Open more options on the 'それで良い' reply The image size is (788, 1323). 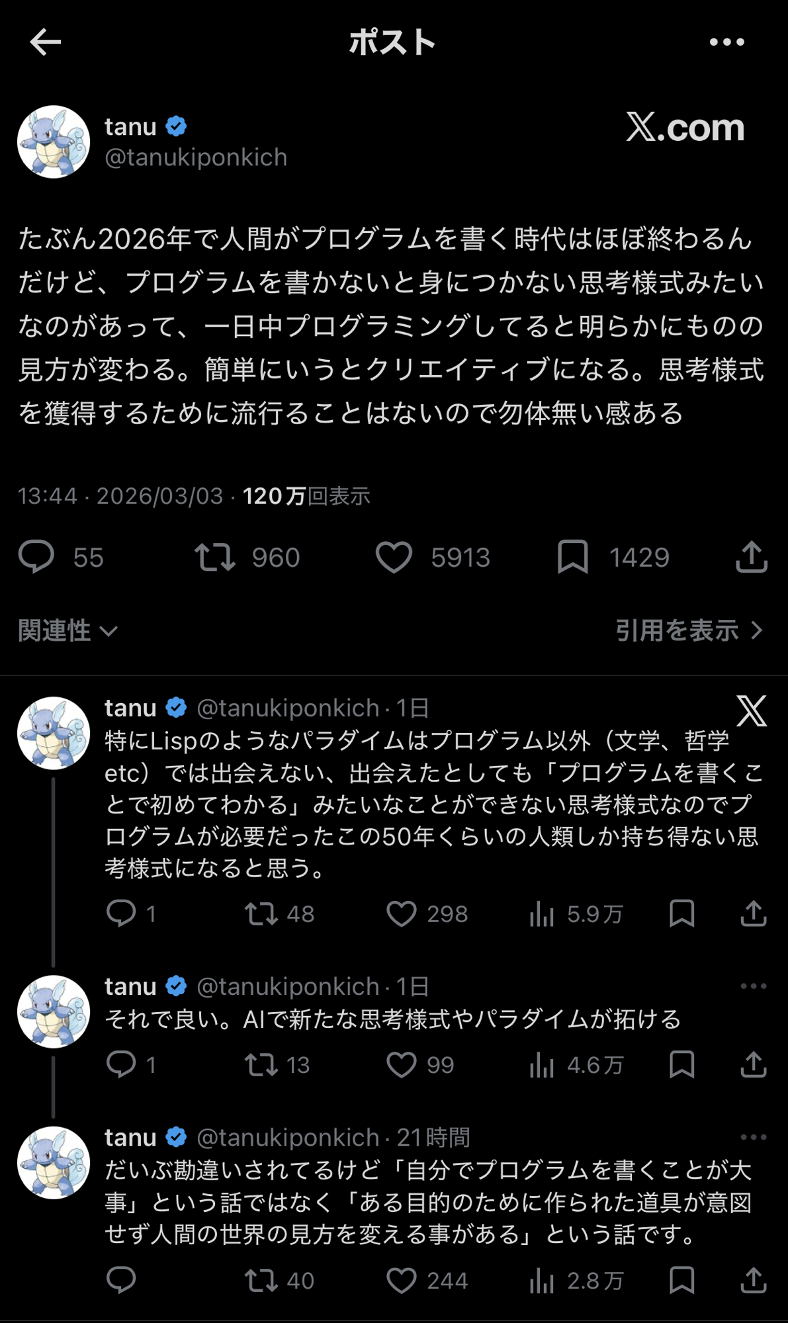[x=753, y=986]
